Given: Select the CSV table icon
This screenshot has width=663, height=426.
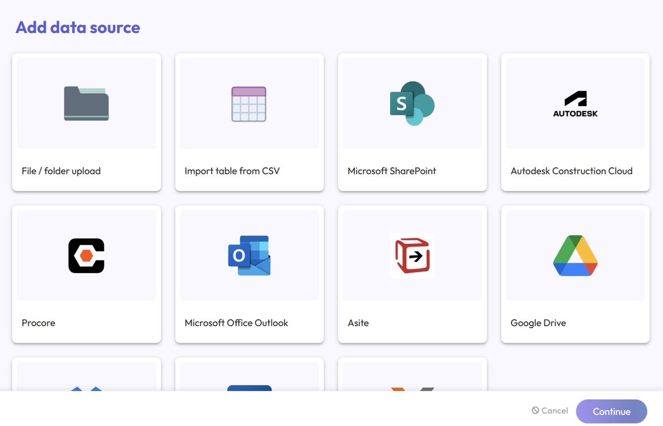Looking at the screenshot, I should pyautogui.click(x=249, y=103).
